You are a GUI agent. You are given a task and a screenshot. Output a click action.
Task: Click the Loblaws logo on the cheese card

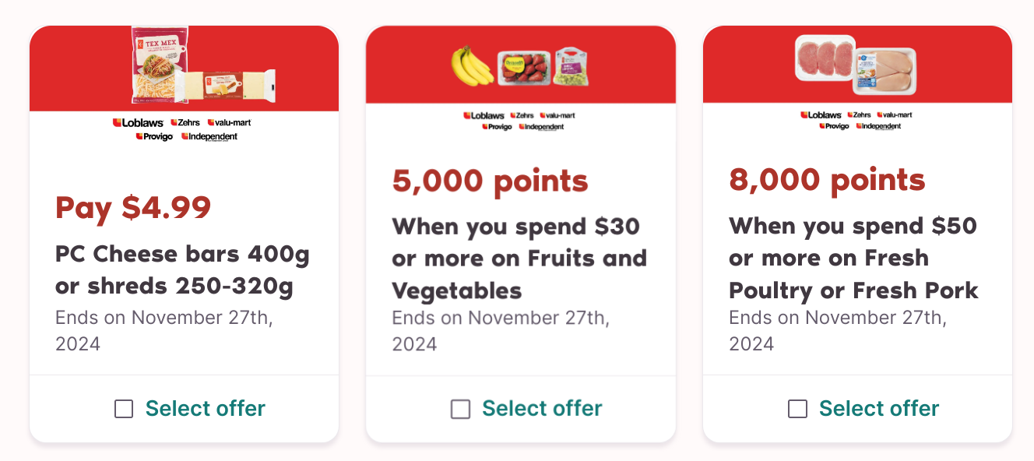pos(138,122)
